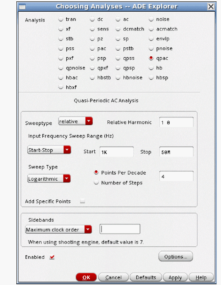This screenshot has width=221, height=285.
Task: Select the pxf analysis option
Action: coord(61,58)
